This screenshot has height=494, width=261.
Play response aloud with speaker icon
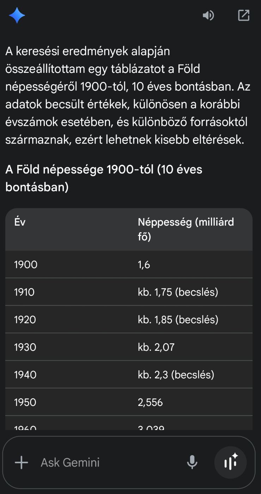click(208, 16)
